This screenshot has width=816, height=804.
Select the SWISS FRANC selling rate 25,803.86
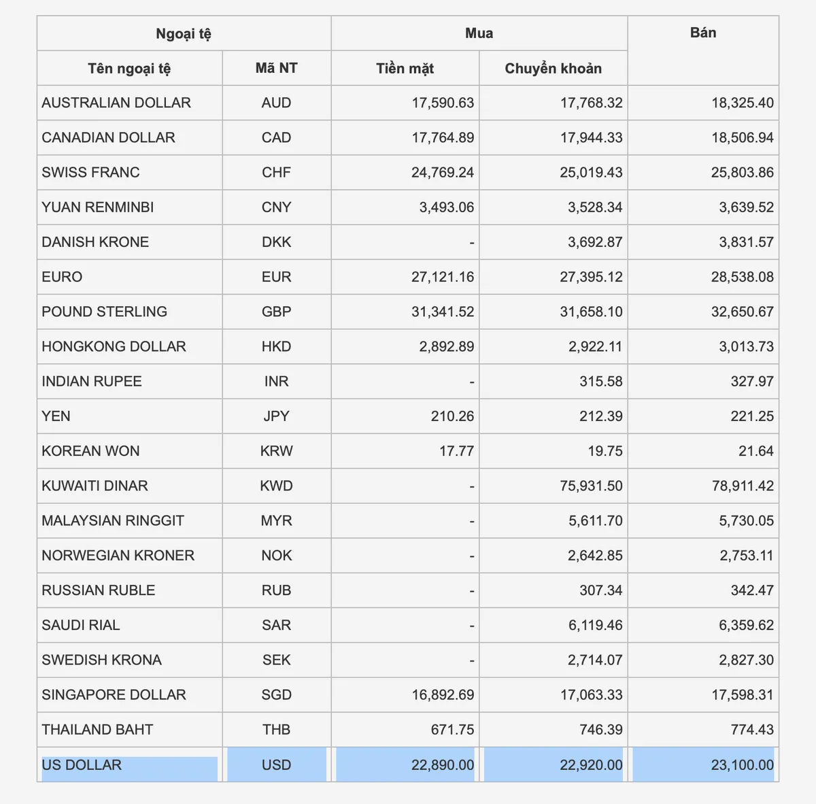point(742,172)
